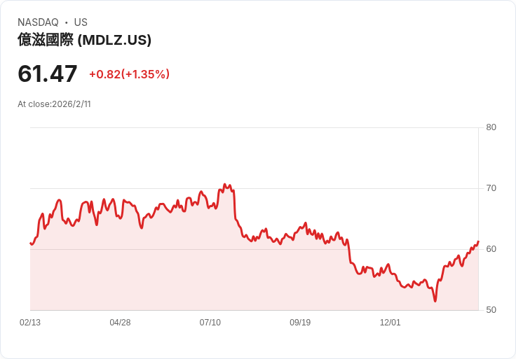Screen dimensions: 516x359
Task: Click the chart's lowest trough near 51
Action: point(435,301)
